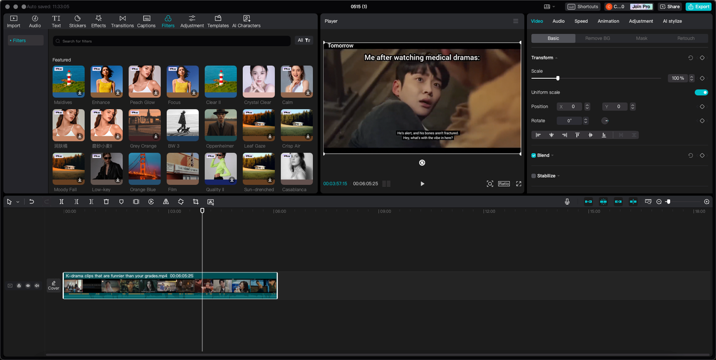Click the Scale percent stepper
This screenshot has height=360, width=716.
click(x=692, y=78)
